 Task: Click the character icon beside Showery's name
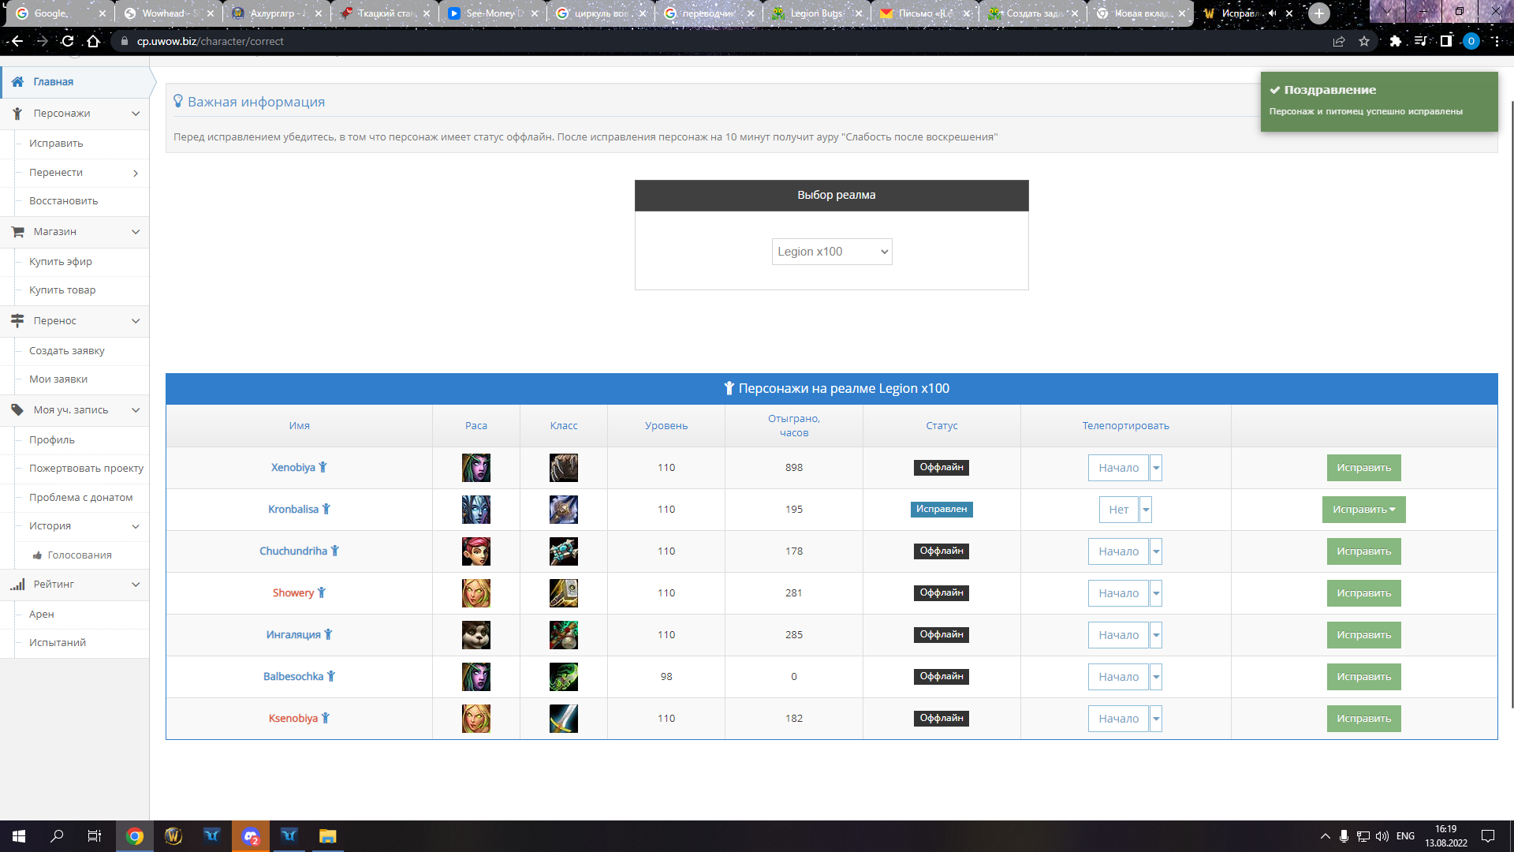[x=322, y=593]
